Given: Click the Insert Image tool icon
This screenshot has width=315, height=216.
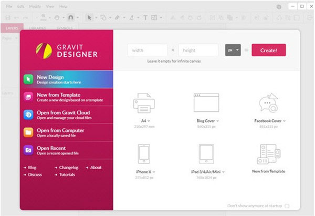Looking at the screenshot, I should pyautogui.click(x=154, y=18).
